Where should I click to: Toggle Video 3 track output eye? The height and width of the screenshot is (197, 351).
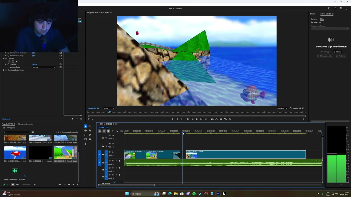tap(113, 135)
